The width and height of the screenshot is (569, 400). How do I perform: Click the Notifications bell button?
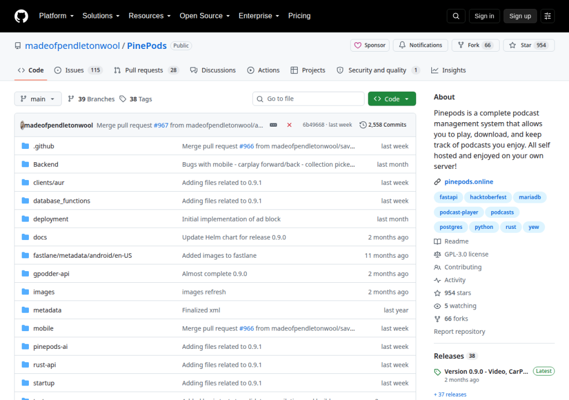point(421,46)
